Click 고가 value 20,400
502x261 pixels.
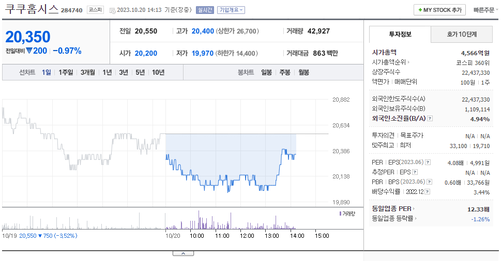(203, 31)
